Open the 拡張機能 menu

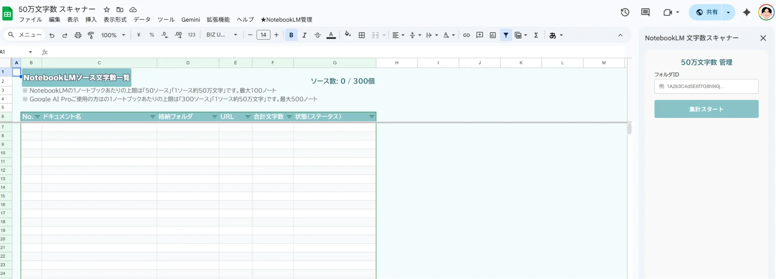[218, 20]
